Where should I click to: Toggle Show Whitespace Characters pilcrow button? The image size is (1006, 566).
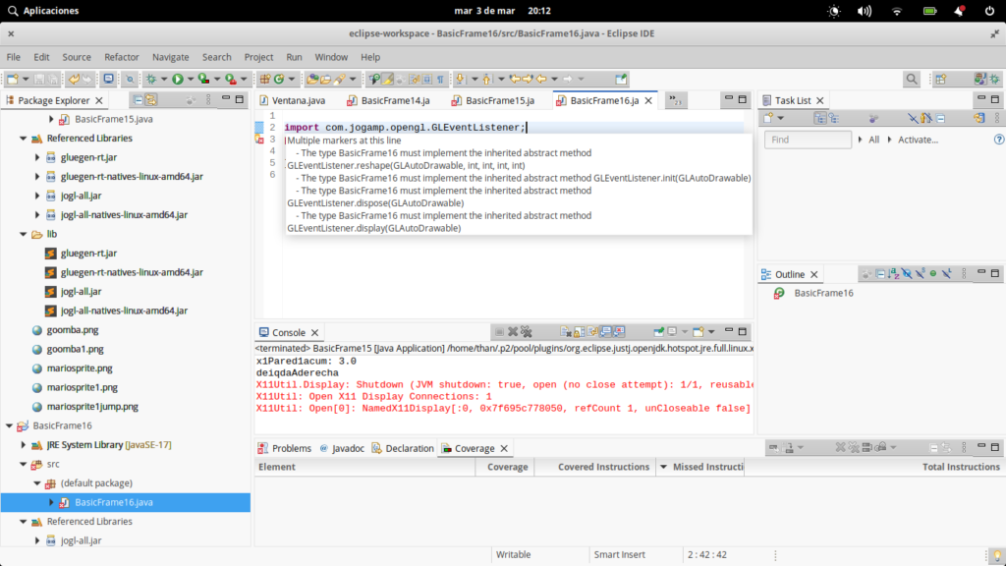tap(441, 79)
